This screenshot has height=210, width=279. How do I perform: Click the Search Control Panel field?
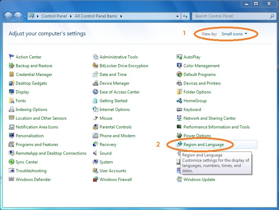tap(234, 16)
